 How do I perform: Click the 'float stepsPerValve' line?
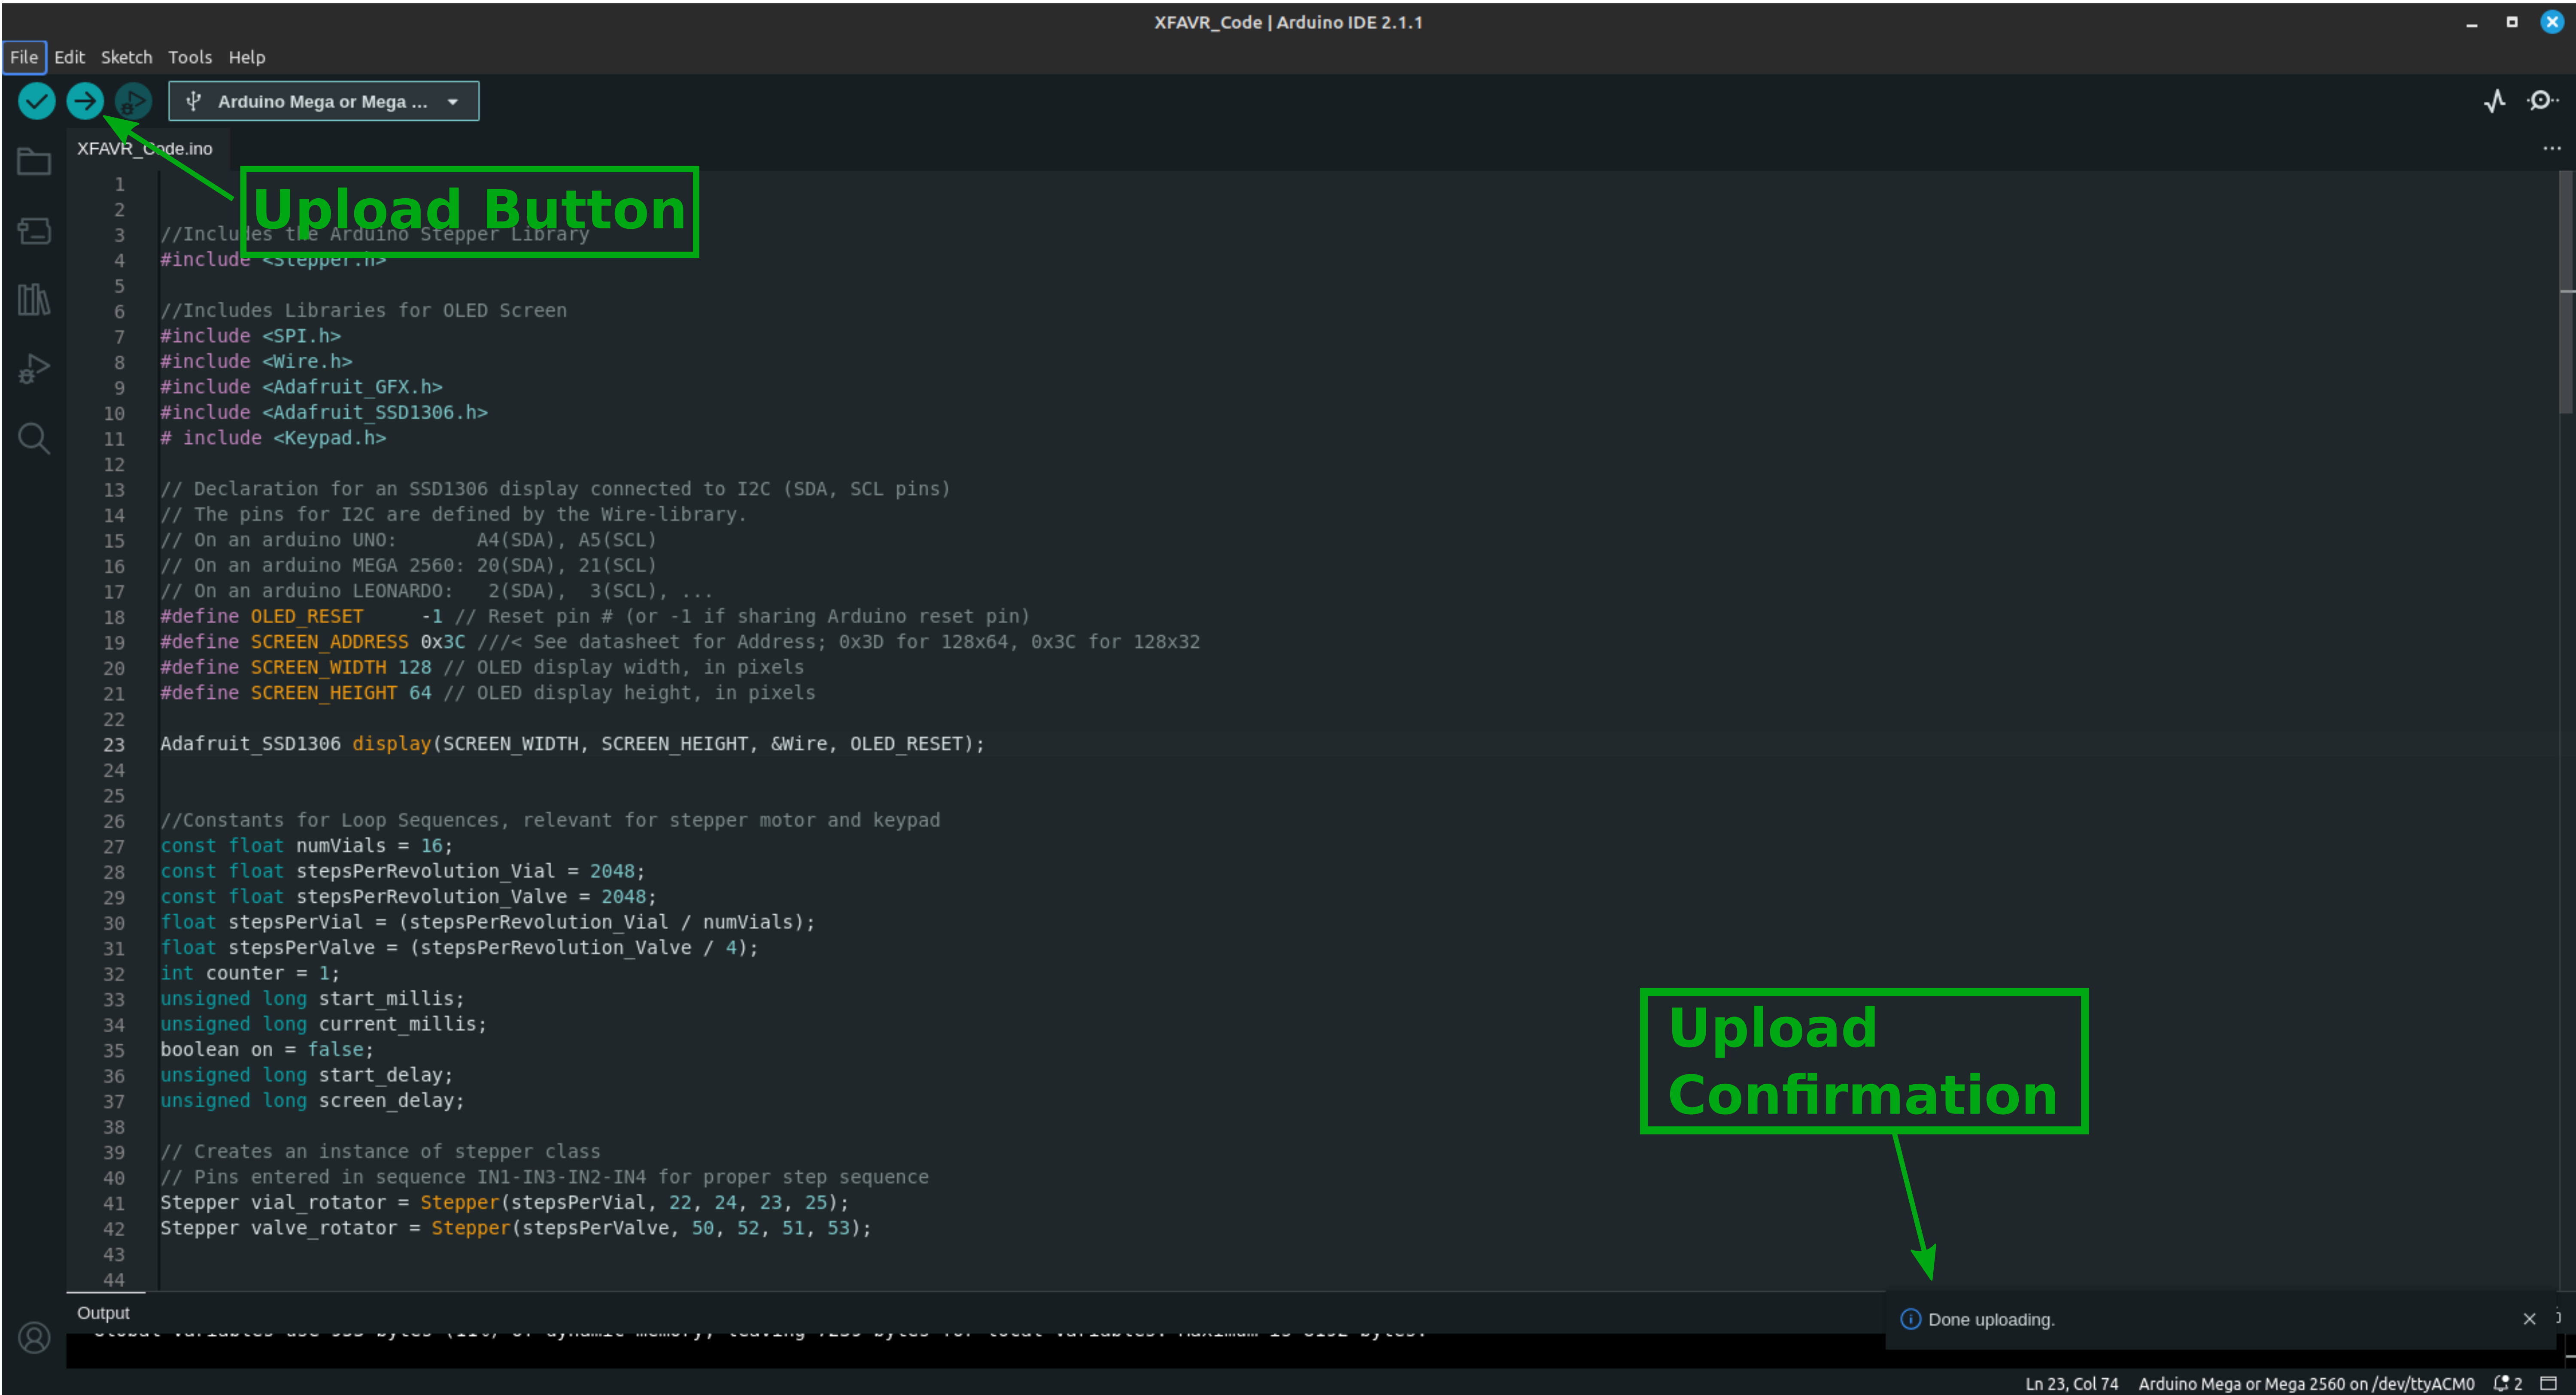[x=459, y=948]
